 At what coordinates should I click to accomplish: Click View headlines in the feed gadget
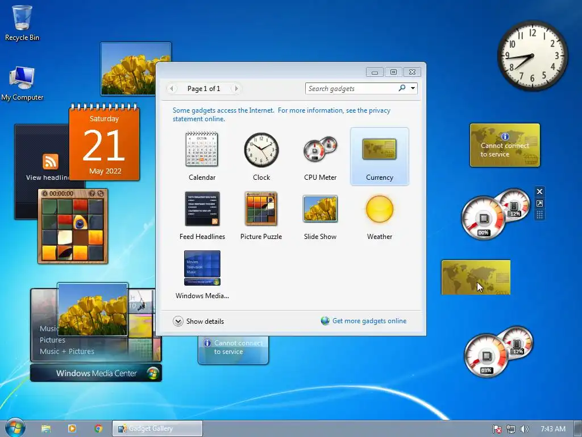point(47,178)
